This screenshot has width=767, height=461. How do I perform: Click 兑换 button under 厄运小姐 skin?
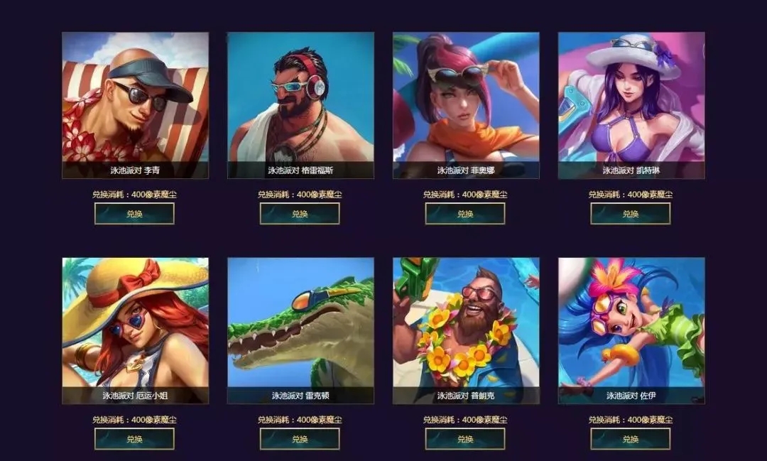point(134,439)
